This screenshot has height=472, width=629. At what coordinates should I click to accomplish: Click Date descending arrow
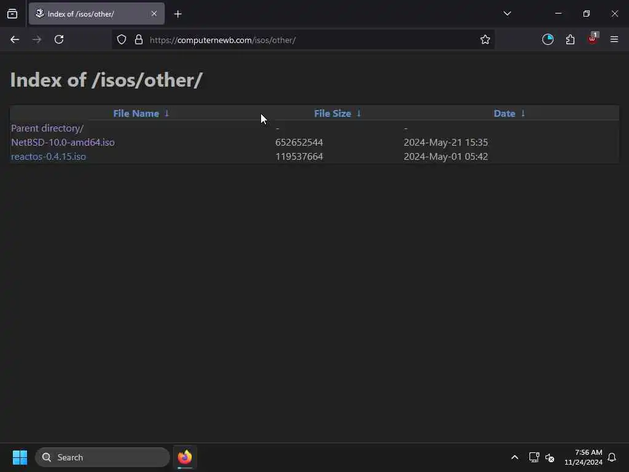click(x=523, y=114)
